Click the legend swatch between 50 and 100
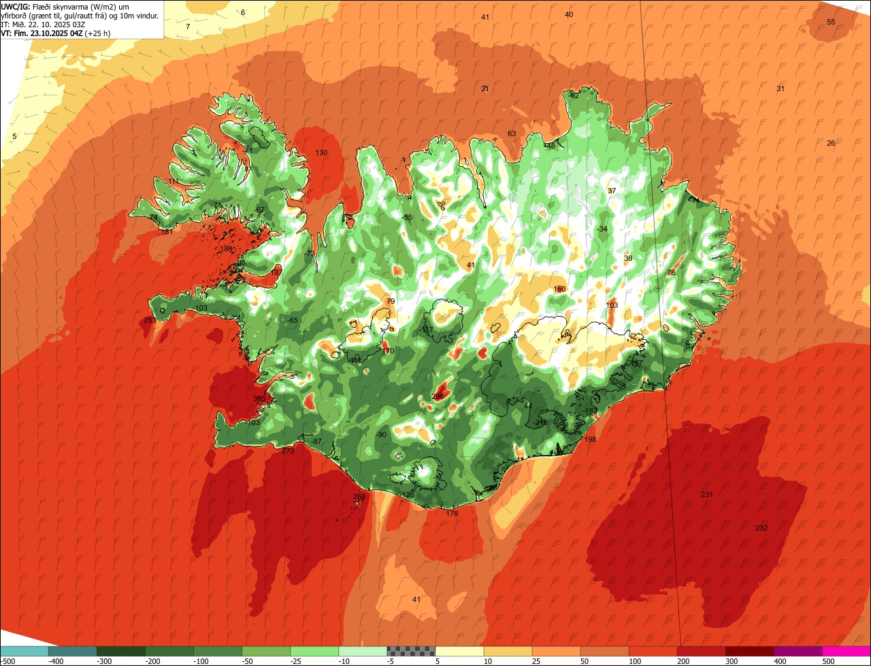The image size is (871, 666). (604, 651)
